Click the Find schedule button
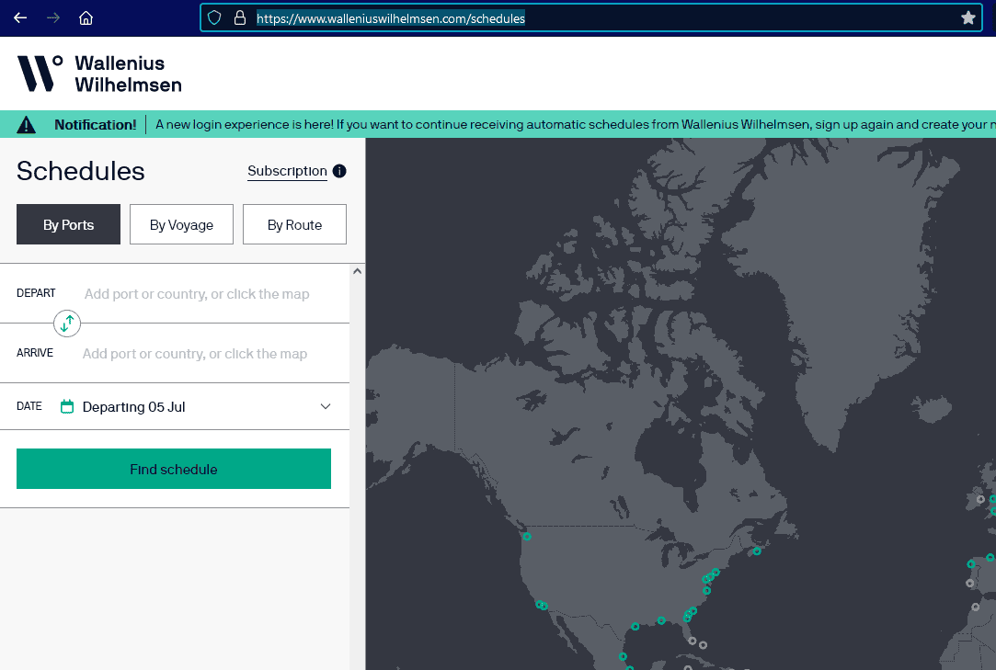The height and width of the screenshot is (670, 996). click(x=174, y=469)
